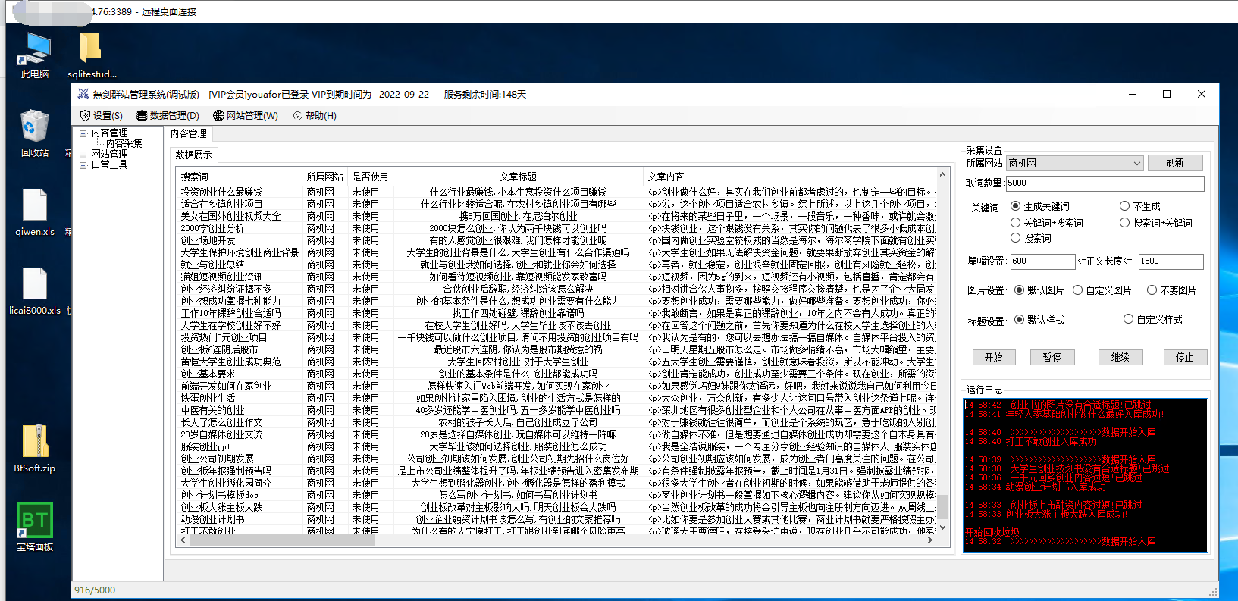
Task: Open 此电脑 desktop icon
Action: [35, 55]
